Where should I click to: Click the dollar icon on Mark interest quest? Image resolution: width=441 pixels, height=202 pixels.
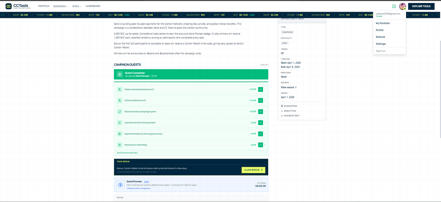[x=120, y=134]
